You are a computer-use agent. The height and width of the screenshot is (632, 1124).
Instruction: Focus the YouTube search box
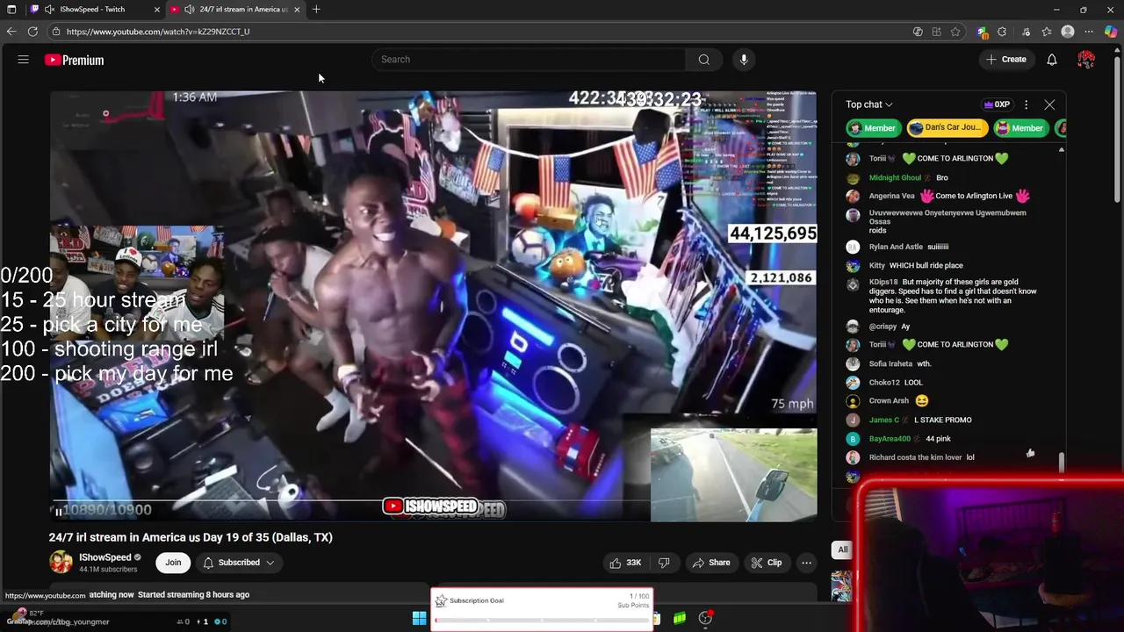(530, 60)
